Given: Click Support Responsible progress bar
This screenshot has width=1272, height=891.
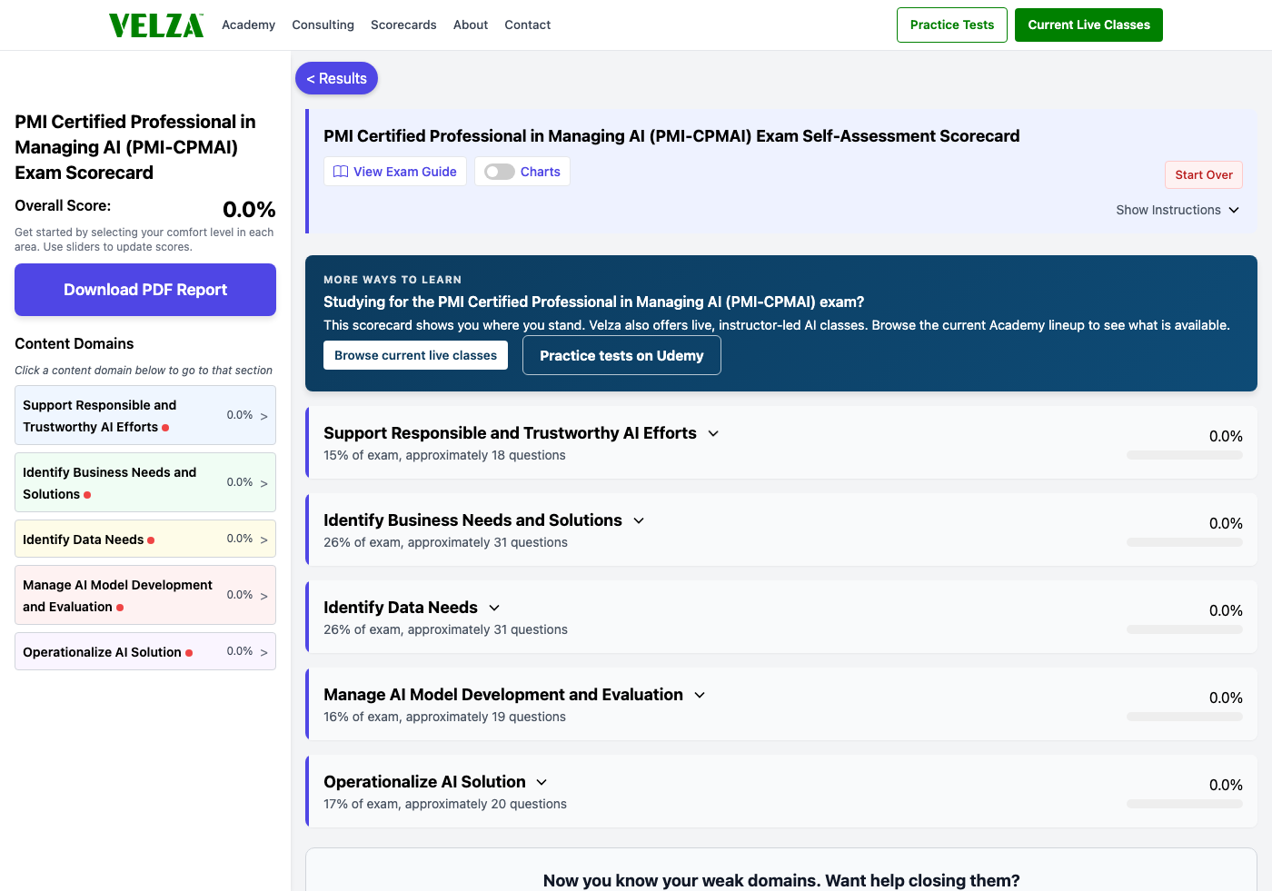Looking at the screenshot, I should pyautogui.click(x=1185, y=455).
